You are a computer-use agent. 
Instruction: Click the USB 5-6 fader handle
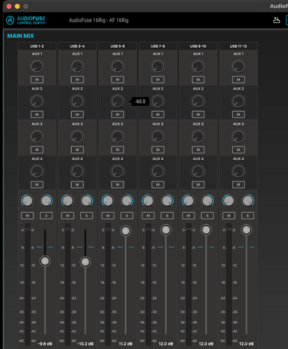[x=126, y=231]
